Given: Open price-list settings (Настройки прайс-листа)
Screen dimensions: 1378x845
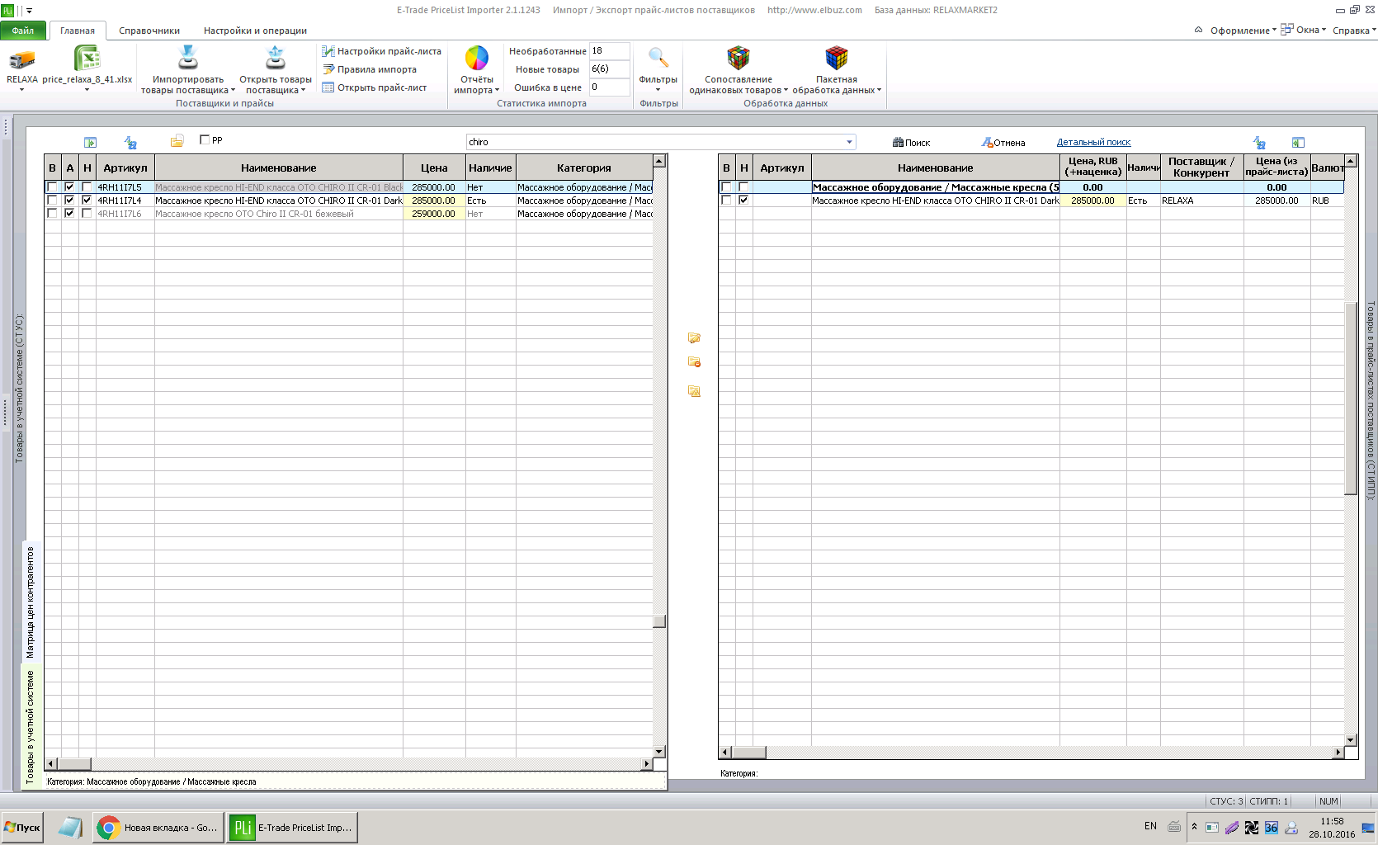Looking at the screenshot, I should click(x=381, y=51).
